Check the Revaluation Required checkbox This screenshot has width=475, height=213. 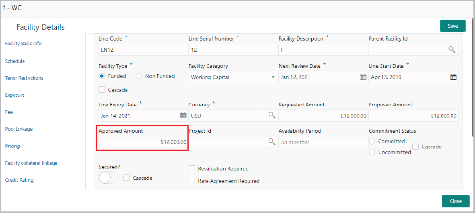click(192, 168)
